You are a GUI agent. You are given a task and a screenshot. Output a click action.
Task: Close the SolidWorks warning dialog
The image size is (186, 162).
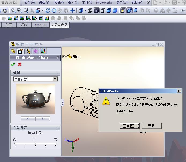[x=179, y=91]
